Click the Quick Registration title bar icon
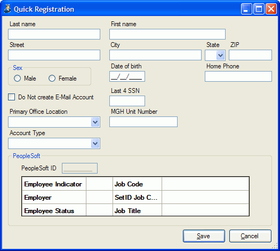The width and height of the screenshot is (280, 251). [x=7, y=9]
